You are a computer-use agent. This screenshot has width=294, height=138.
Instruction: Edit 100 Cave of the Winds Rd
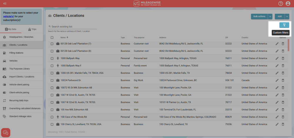tap(277, 117)
